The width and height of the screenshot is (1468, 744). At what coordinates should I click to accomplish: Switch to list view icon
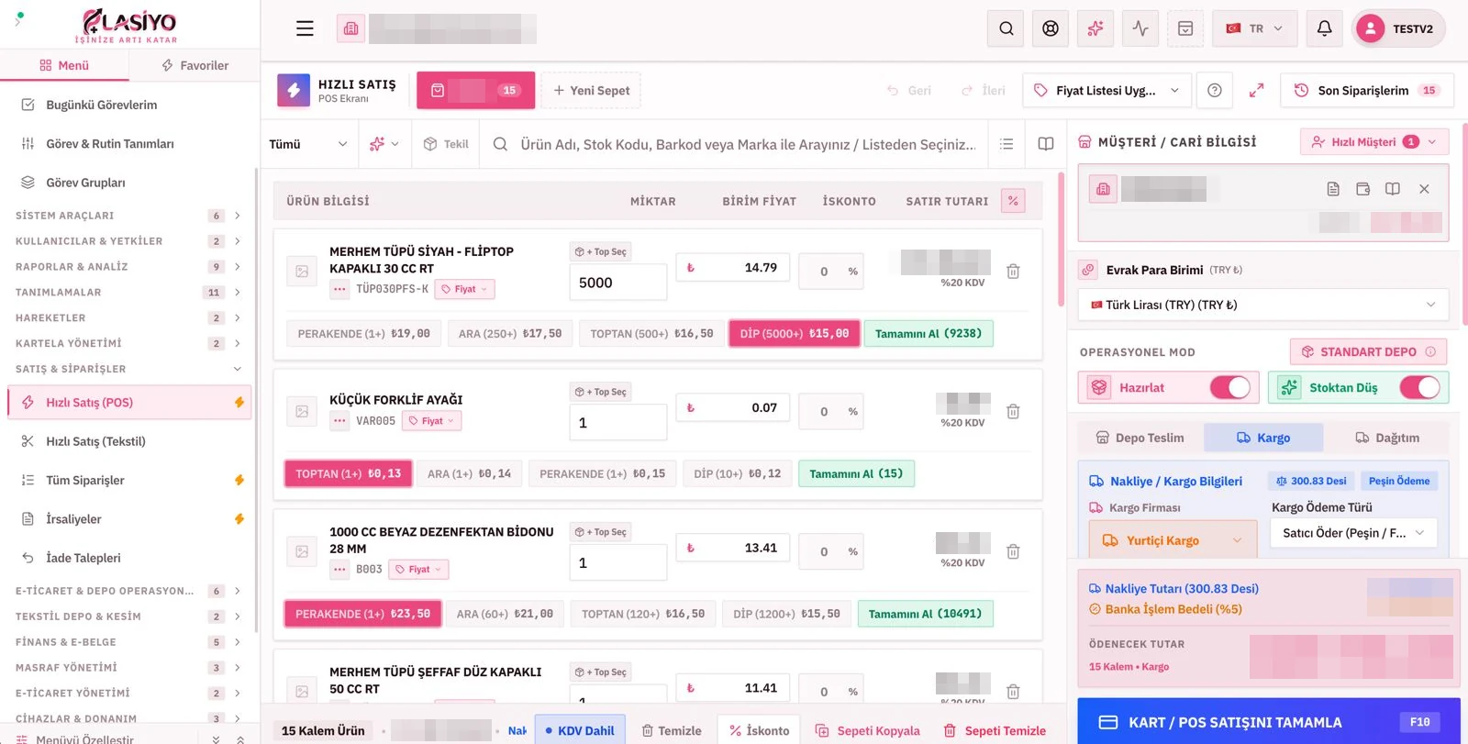pyautogui.click(x=1006, y=144)
